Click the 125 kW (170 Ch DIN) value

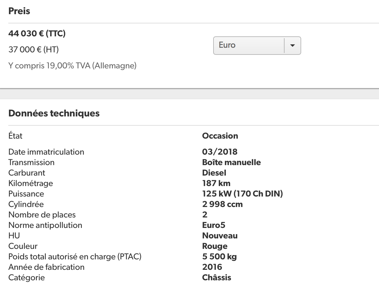tap(242, 194)
